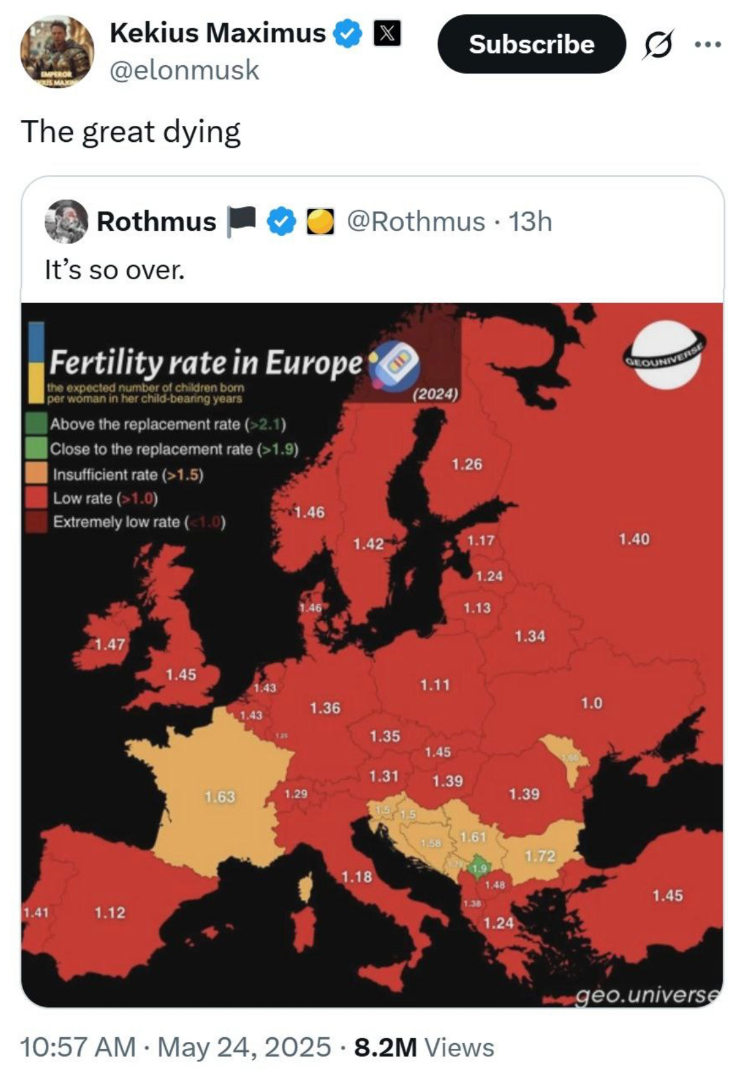
Task: Click the black flag icon next to Rothmus
Action: (x=242, y=221)
